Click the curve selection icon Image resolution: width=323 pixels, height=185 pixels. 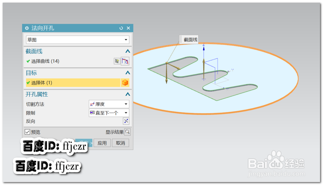pos(125,61)
